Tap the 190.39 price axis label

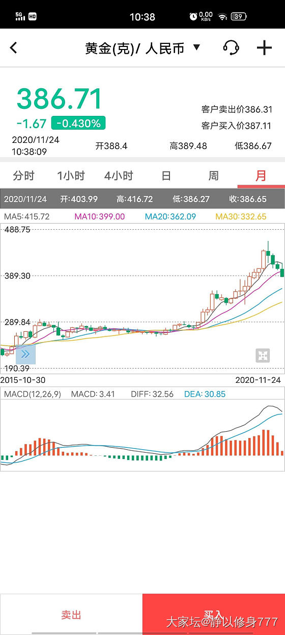pos(17,369)
